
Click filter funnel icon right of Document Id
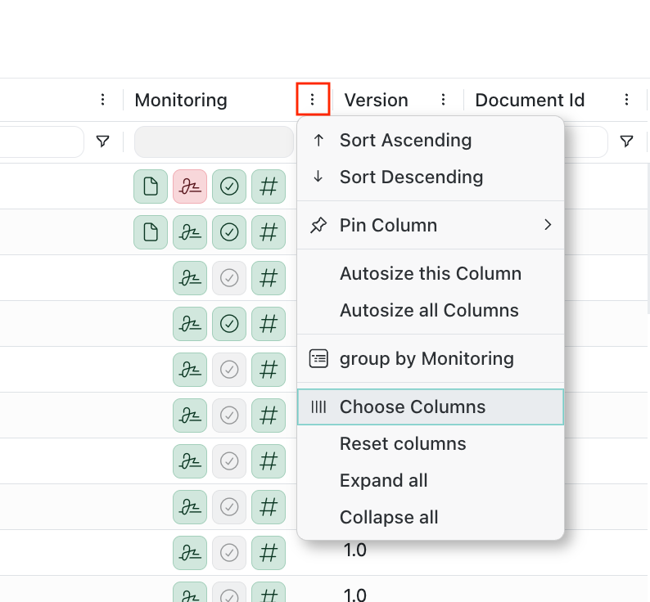click(626, 142)
